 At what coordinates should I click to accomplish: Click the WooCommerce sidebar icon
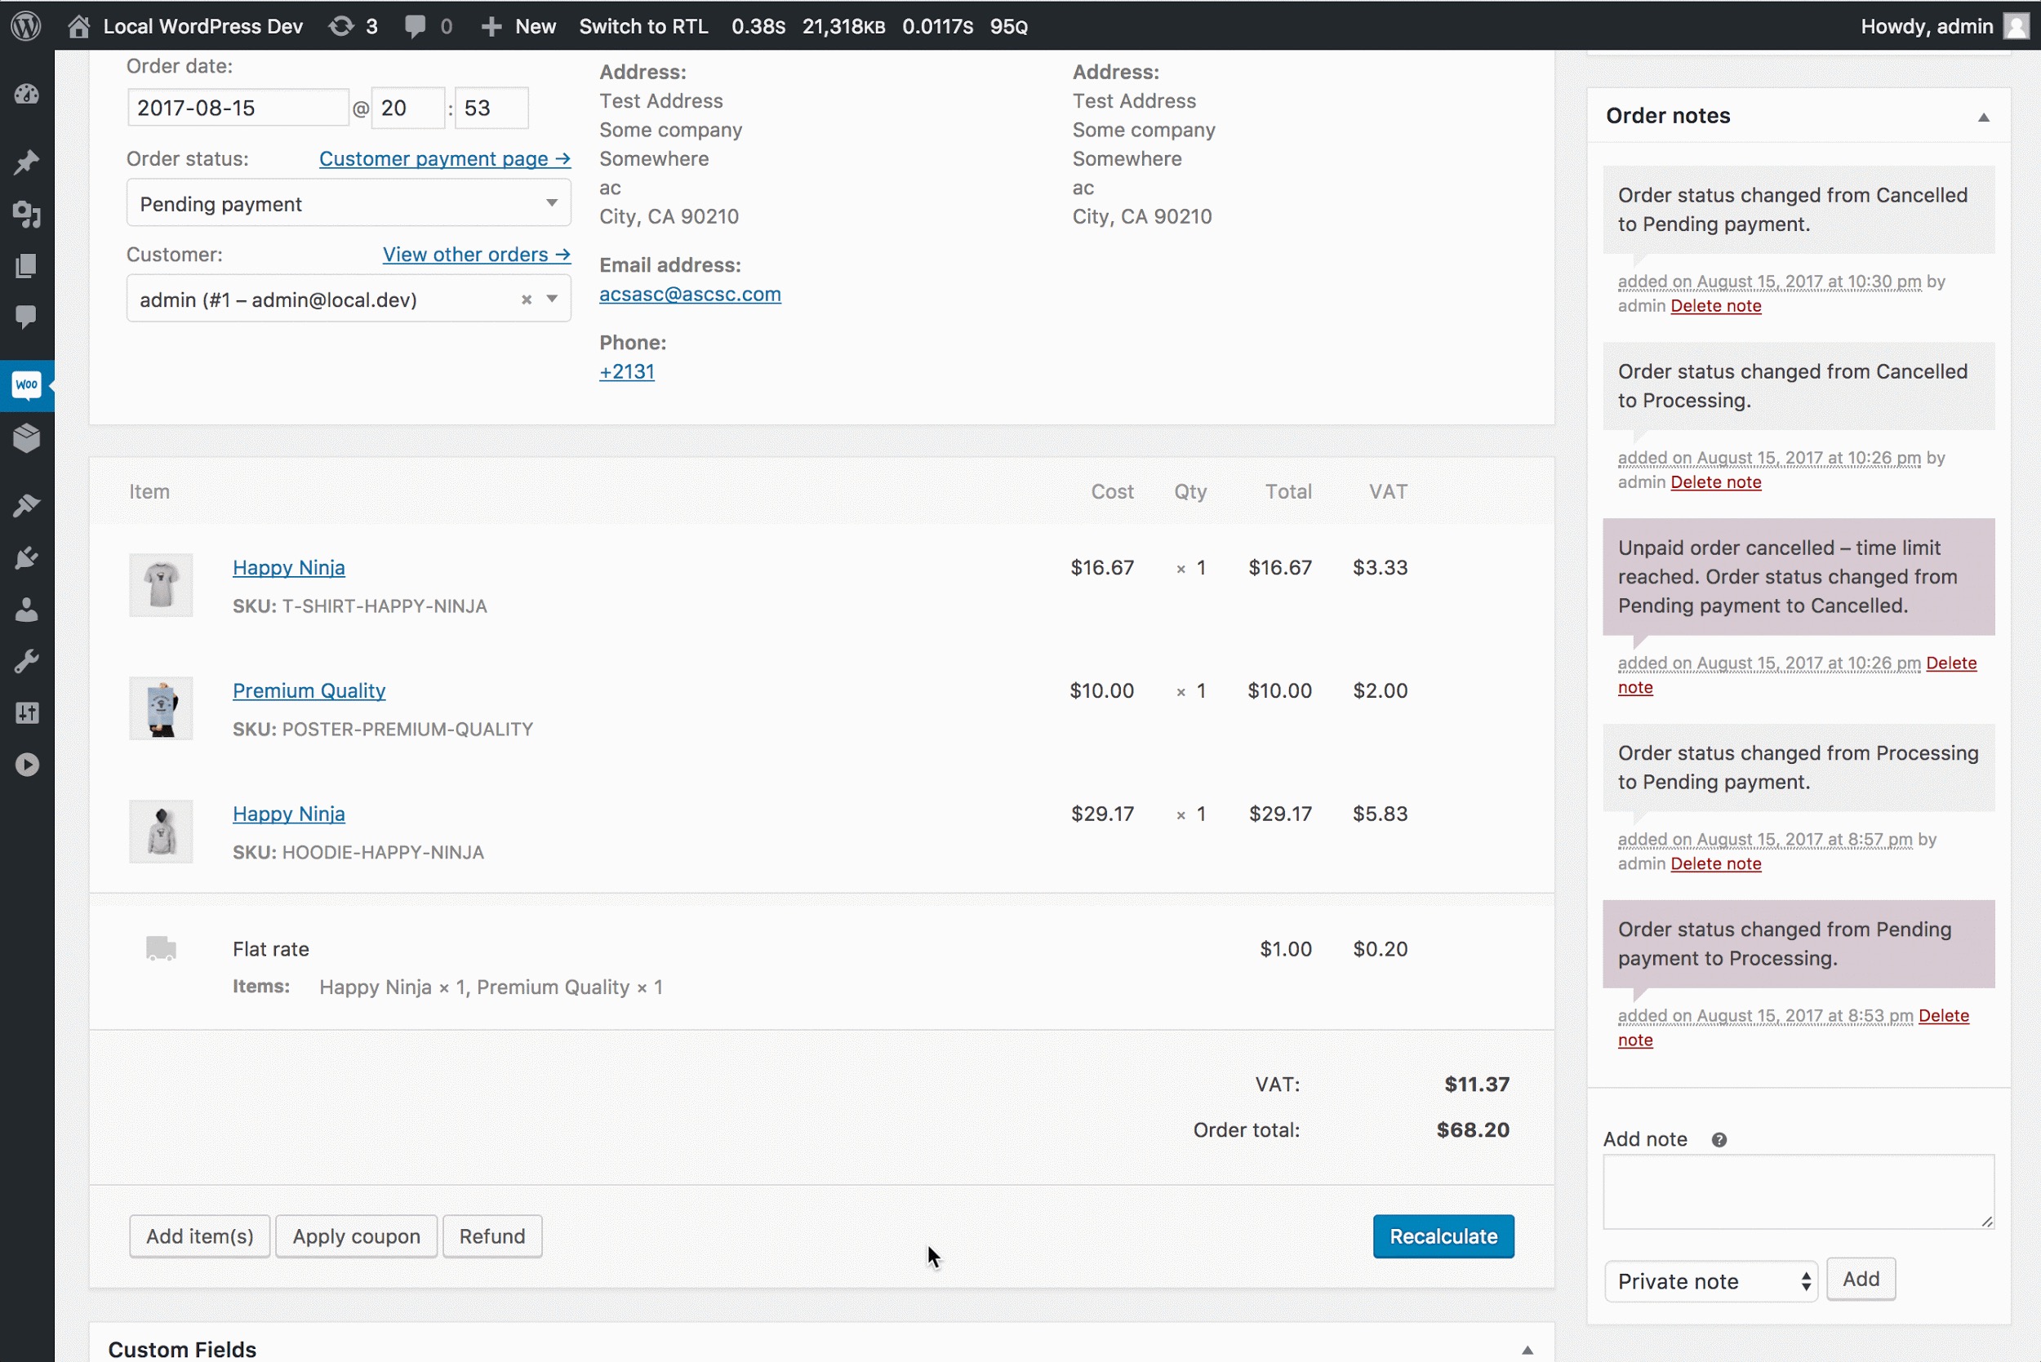[26, 385]
